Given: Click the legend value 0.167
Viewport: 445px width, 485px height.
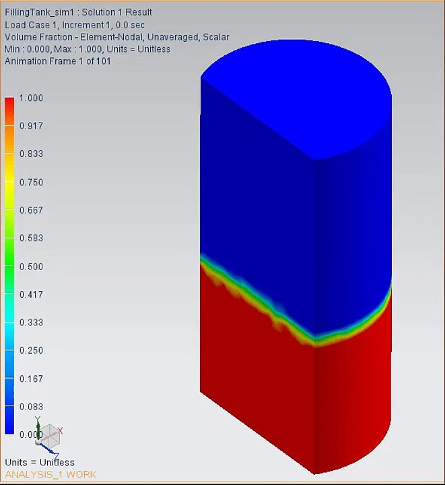Looking at the screenshot, I should point(31,379).
